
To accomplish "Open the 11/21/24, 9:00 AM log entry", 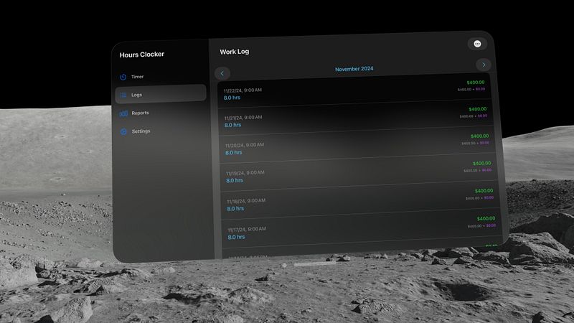I will 356,118.
